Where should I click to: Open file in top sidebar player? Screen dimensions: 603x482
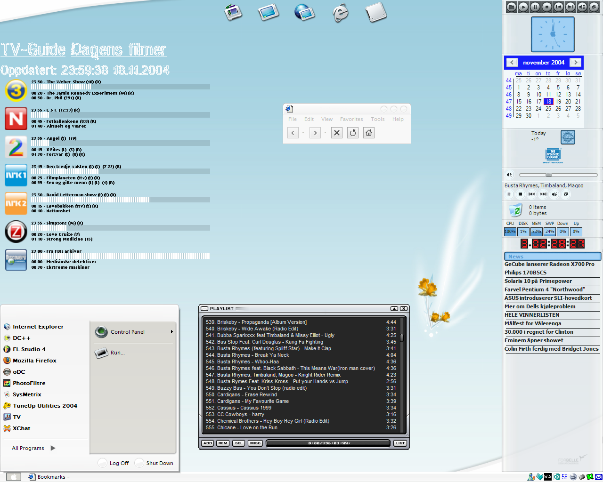[512, 7]
